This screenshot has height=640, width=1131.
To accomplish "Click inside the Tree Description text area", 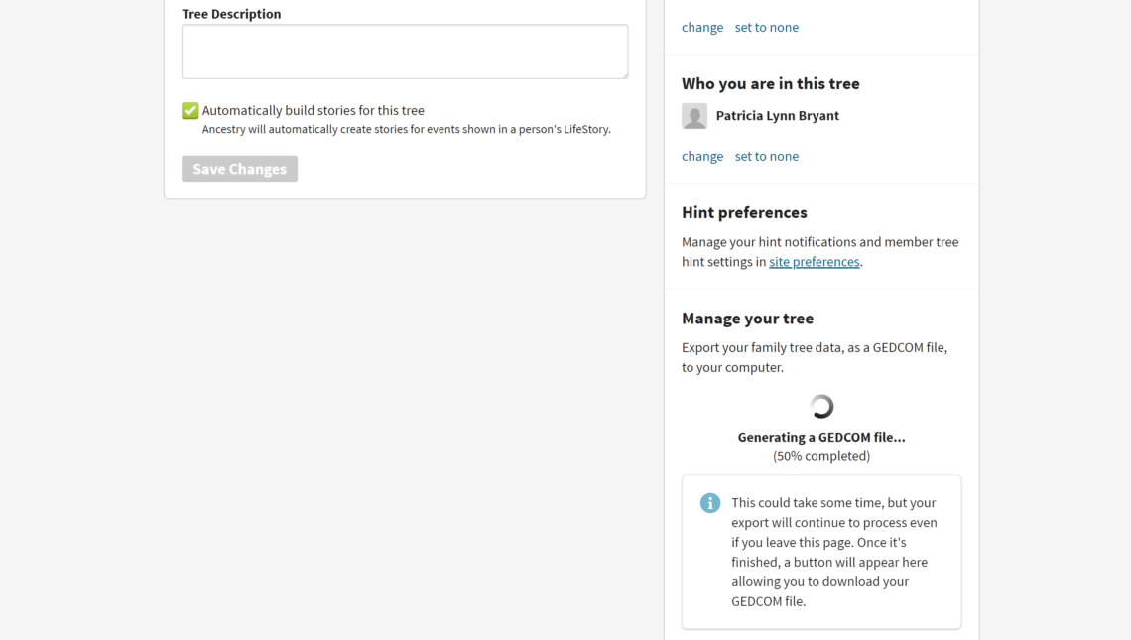I will coord(405,52).
